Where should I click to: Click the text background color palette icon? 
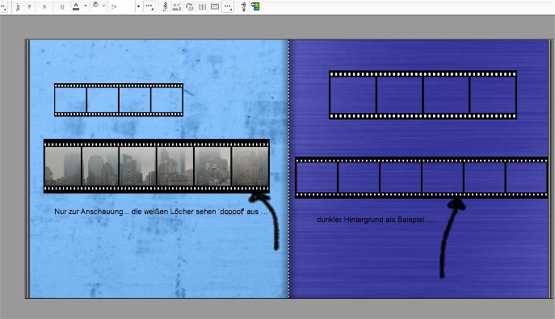[95, 6]
